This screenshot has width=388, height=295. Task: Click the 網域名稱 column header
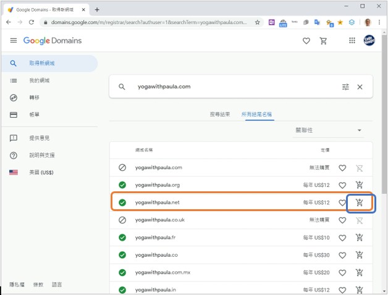coord(144,150)
